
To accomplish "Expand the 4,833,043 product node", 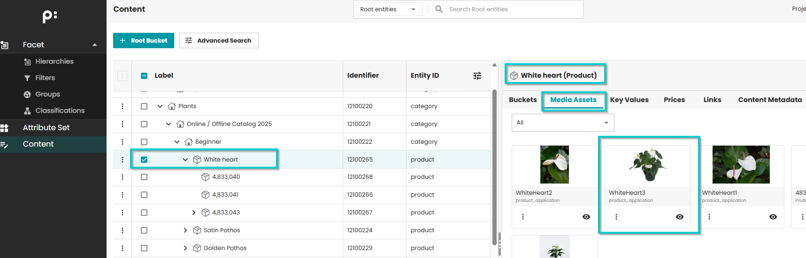I will coord(194,213).
